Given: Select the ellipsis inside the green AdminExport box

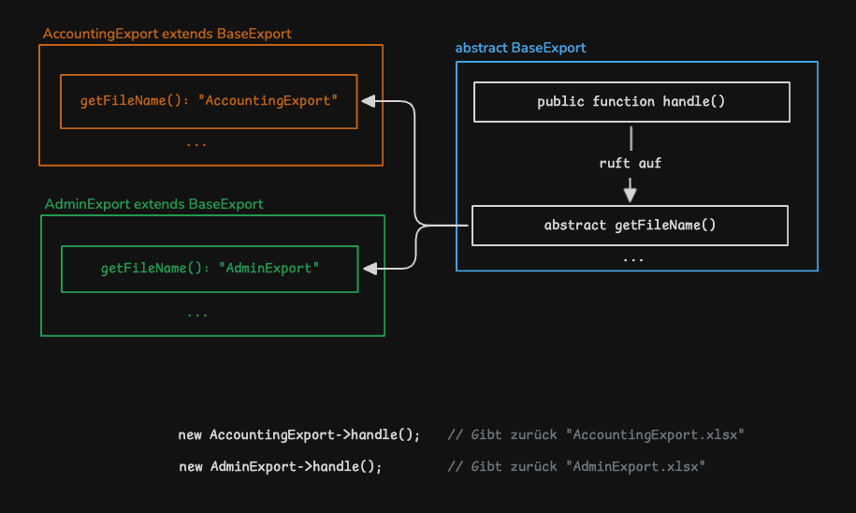Looking at the screenshot, I should [x=197, y=314].
